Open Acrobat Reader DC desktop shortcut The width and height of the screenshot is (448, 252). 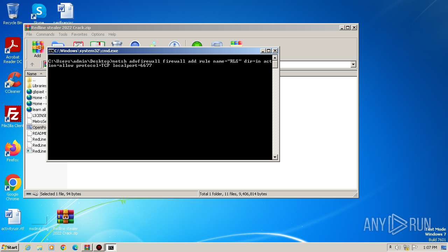pos(13,51)
